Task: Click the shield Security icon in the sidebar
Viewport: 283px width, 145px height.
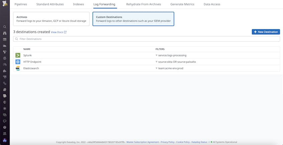Action: click(x=5, y=102)
